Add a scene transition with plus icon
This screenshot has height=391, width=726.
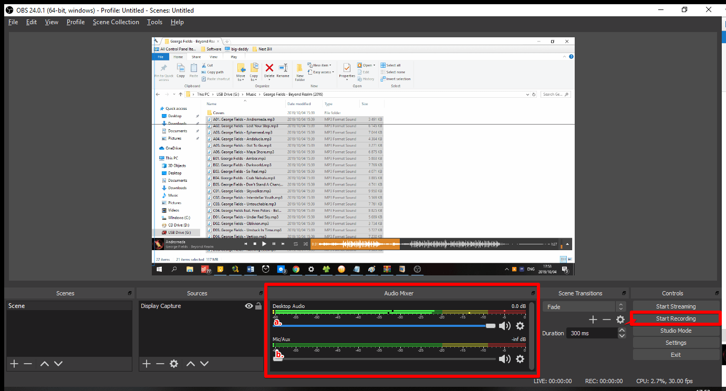point(593,320)
